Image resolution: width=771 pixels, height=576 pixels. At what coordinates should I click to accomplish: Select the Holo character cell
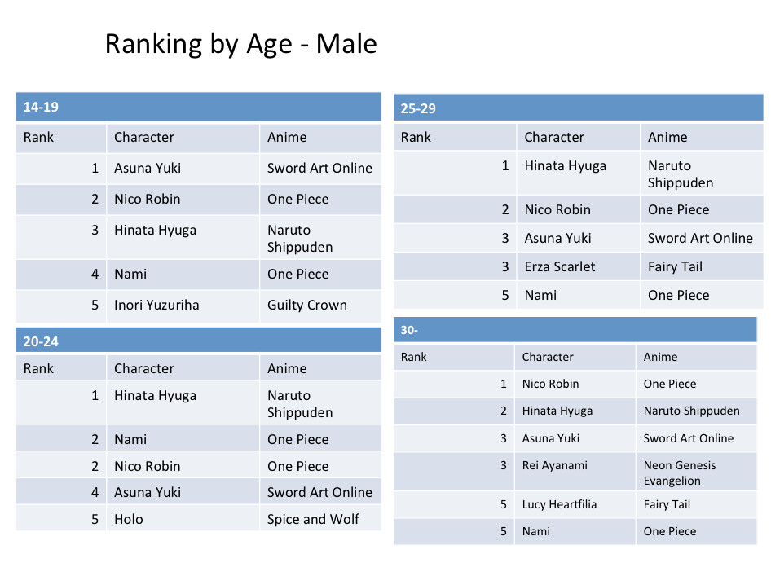pos(129,519)
